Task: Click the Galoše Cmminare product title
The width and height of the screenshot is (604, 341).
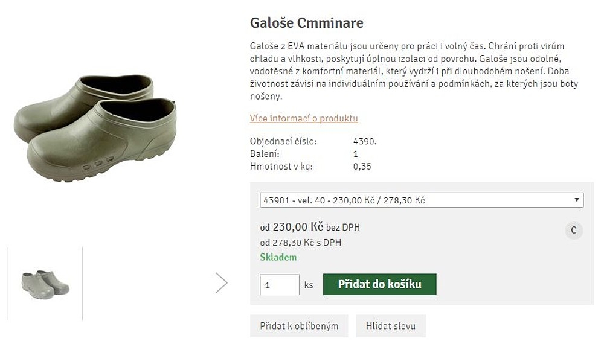Action: (x=307, y=24)
